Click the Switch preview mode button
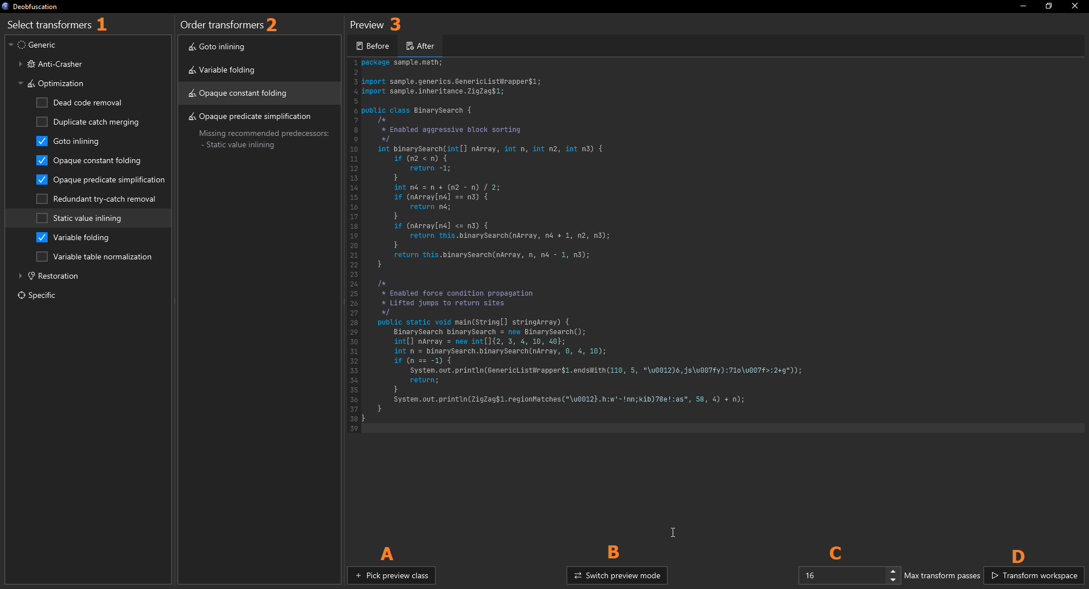 pyautogui.click(x=617, y=575)
